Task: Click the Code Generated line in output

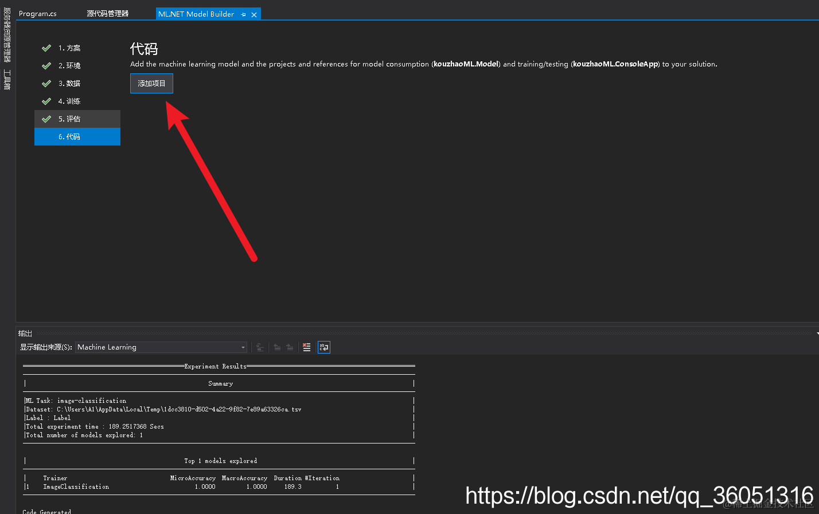Action: [x=47, y=512]
